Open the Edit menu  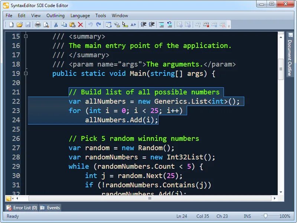coord(22,16)
